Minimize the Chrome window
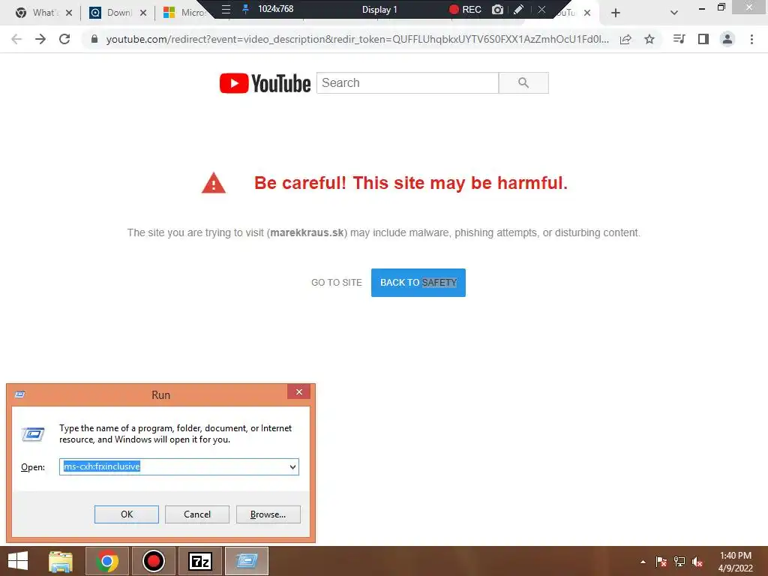 702,8
